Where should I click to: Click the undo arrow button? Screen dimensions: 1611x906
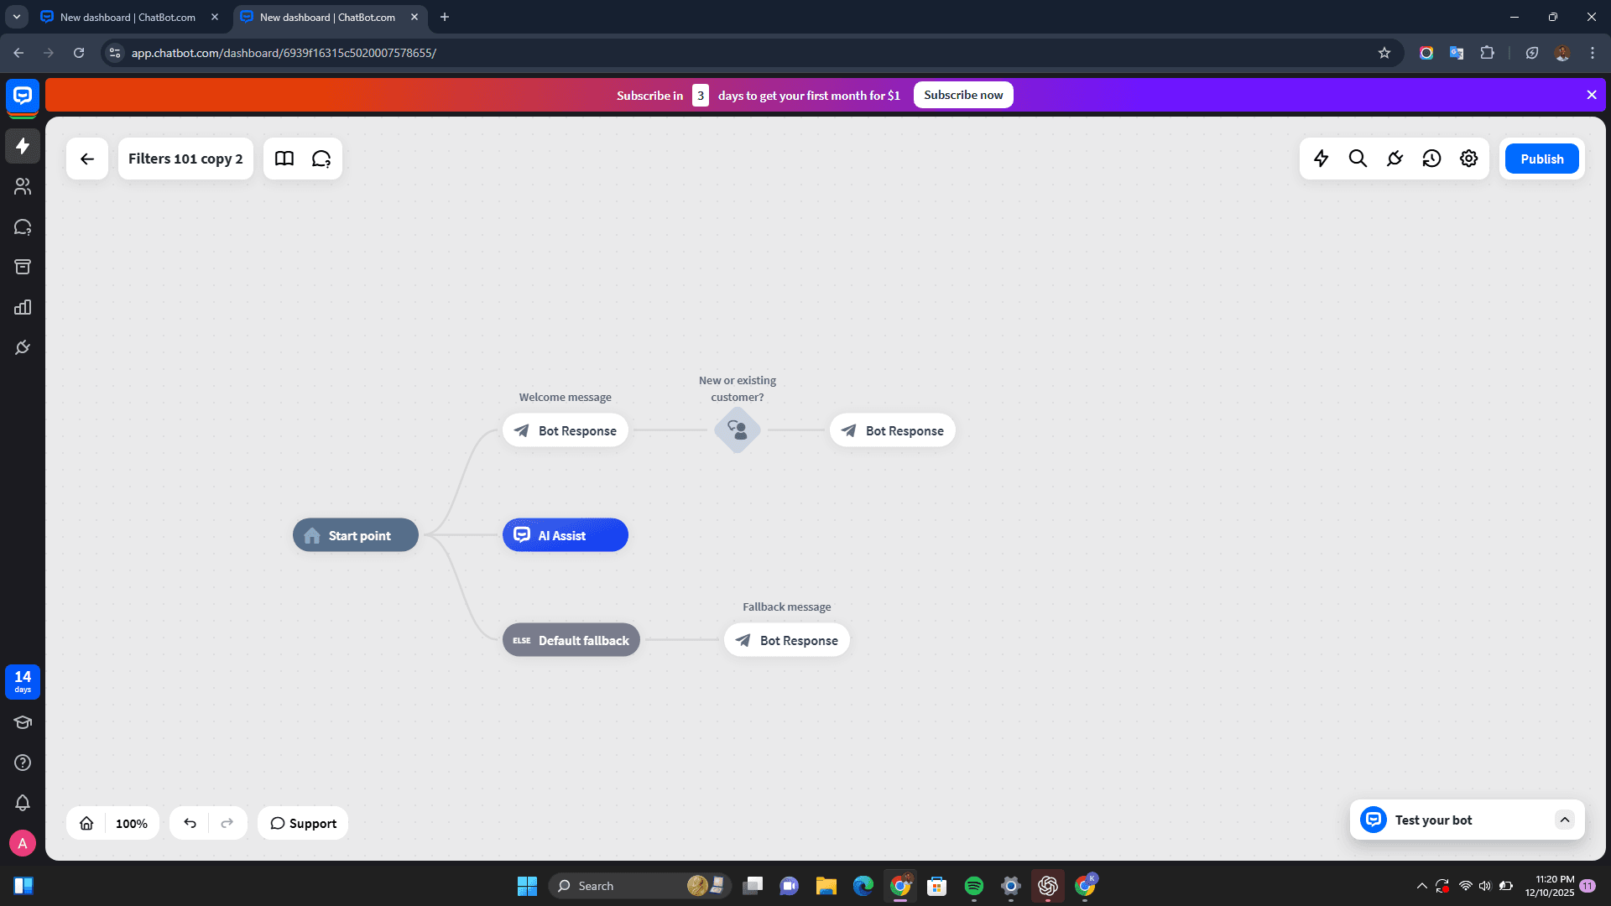pyautogui.click(x=190, y=824)
